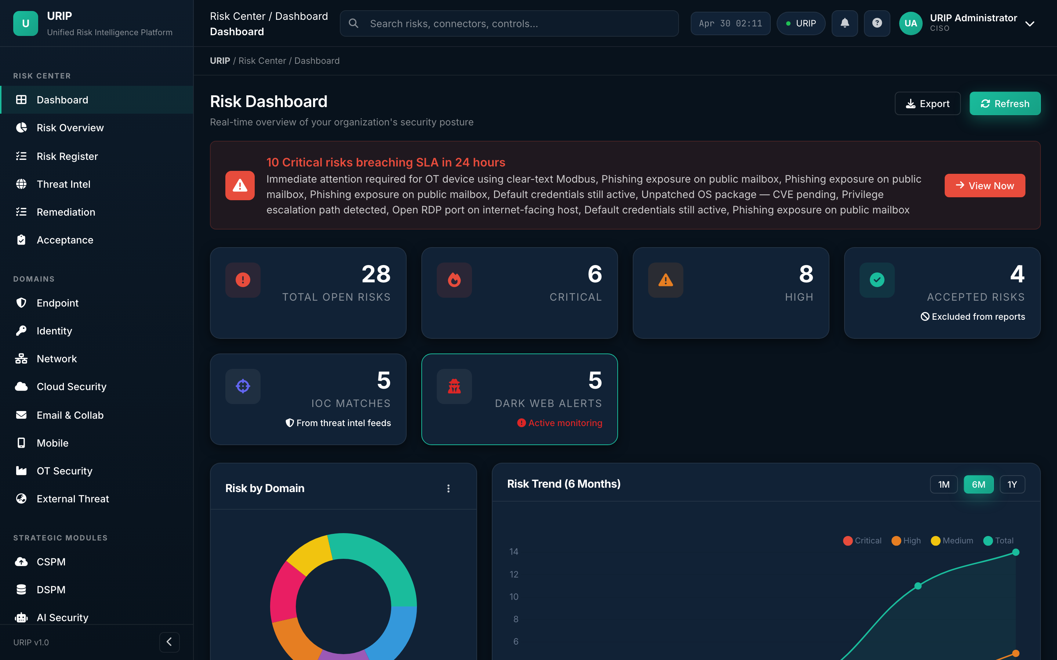1057x660 pixels.
Task: Click the Email & Collab envelope icon
Action: pyautogui.click(x=21, y=415)
